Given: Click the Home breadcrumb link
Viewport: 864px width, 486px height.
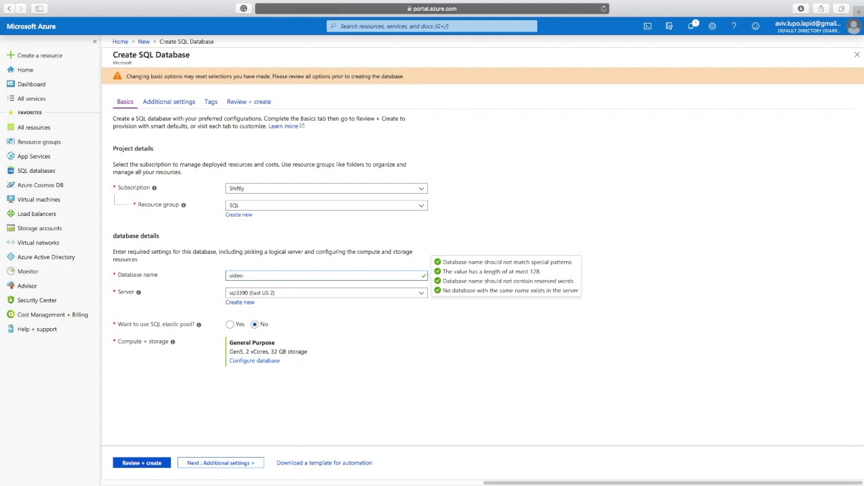Looking at the screenshot, I should 120,42.
